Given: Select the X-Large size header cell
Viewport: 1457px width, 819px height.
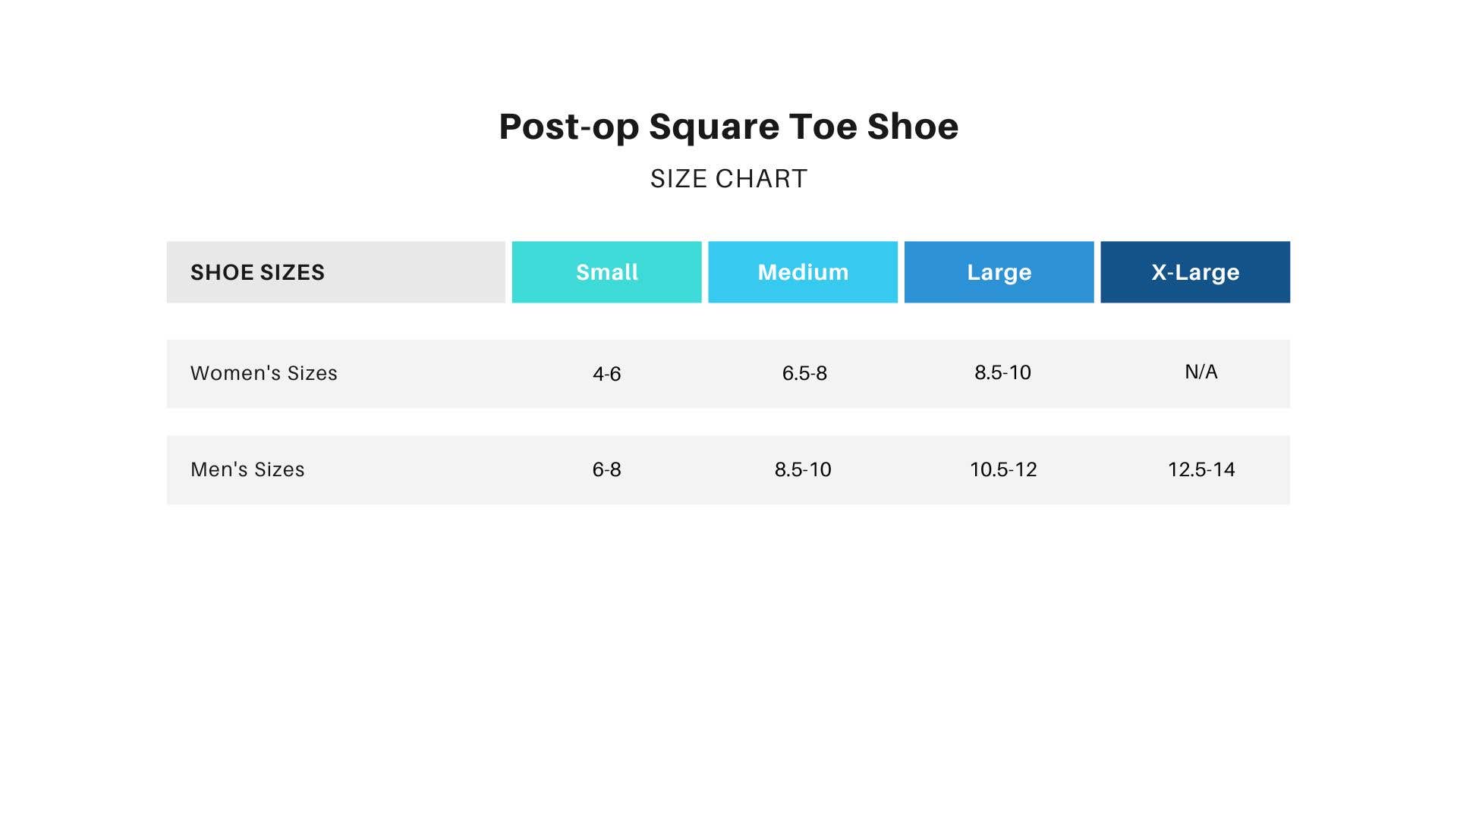Looking at the screenshot, I should point(1195,272).
